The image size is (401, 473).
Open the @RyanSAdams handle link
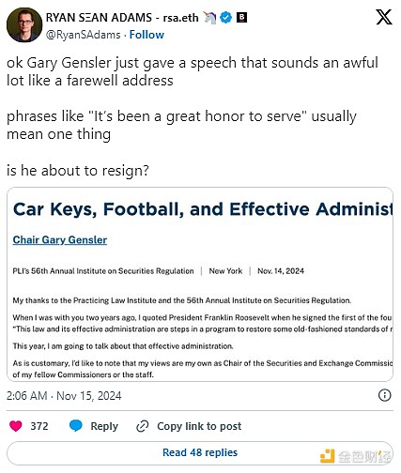(84, 35)
